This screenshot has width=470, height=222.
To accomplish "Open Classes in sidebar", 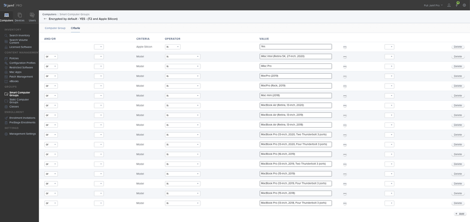I will point(14,107).
